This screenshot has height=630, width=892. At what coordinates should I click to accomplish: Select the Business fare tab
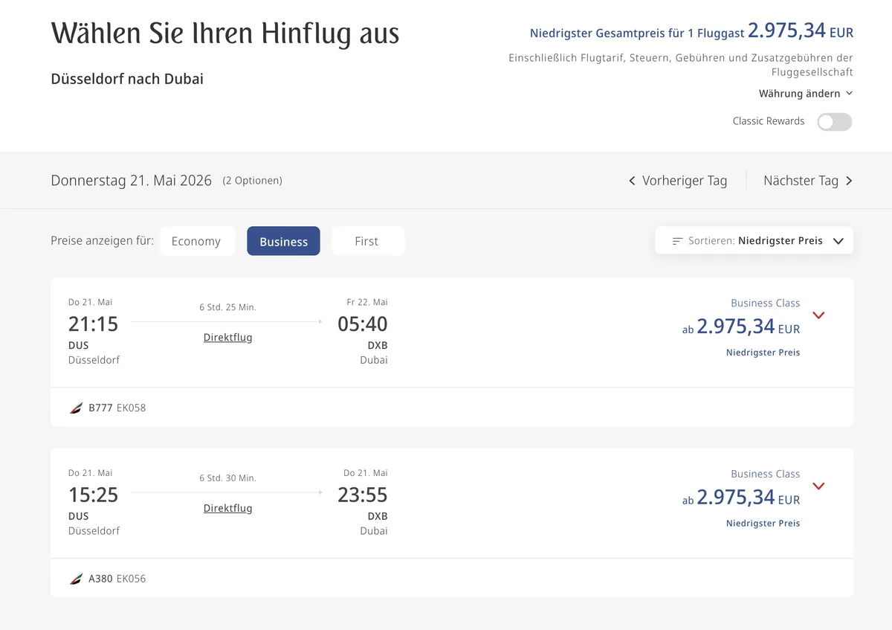click(x=283, y=241)
